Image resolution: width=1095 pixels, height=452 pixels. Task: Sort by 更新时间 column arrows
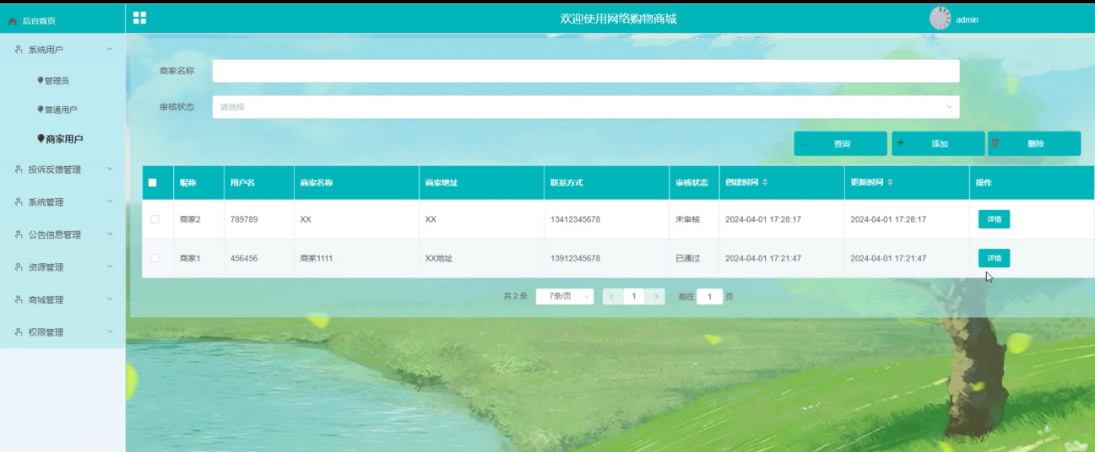click(890, 183)
